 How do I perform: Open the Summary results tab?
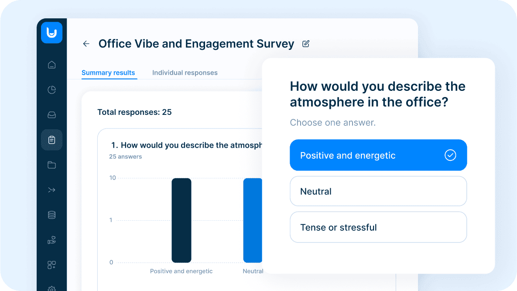click(109, 73)
